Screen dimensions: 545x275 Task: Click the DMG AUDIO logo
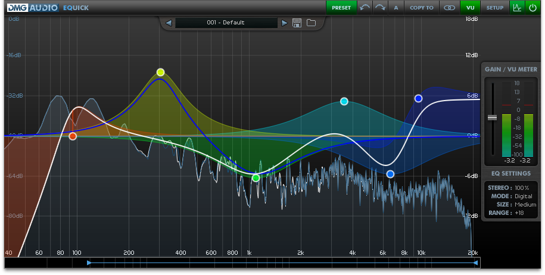click(32, 7)
